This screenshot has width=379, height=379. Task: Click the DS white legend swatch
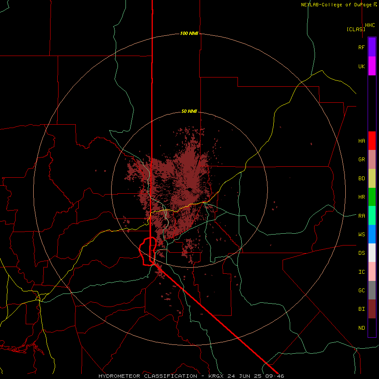tap(372, 253)
